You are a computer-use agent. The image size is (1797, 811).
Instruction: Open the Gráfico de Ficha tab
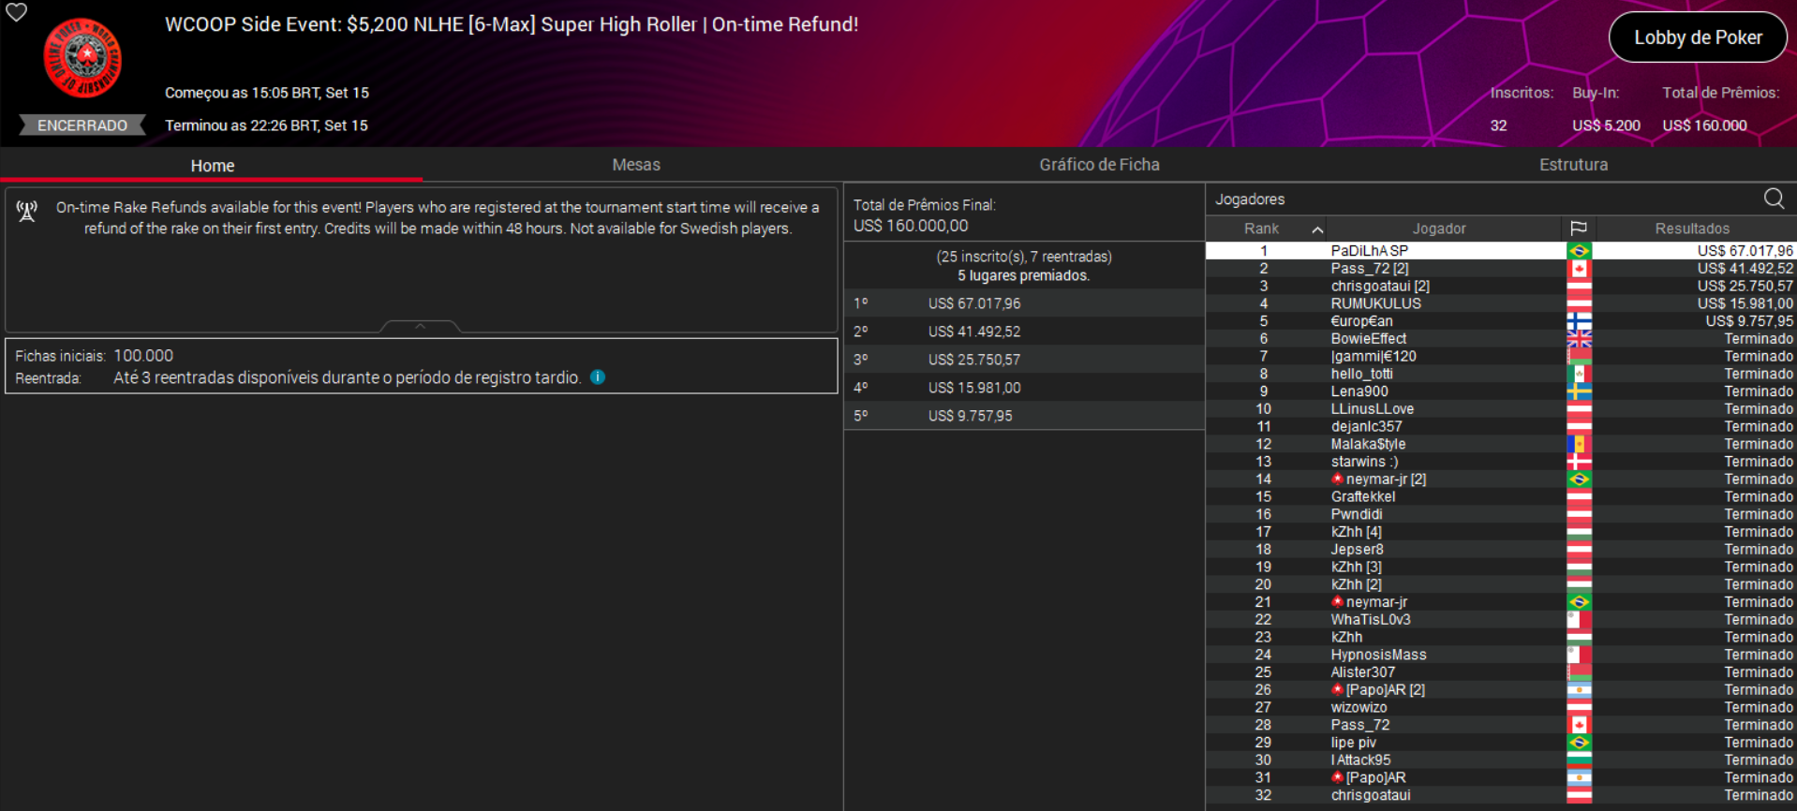(x=1098, y=165)
